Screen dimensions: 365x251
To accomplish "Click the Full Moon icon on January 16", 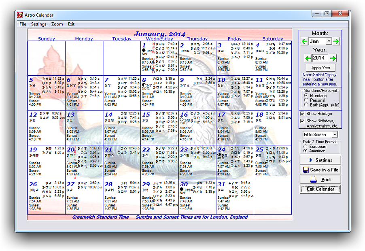I will tap(182, 119).
